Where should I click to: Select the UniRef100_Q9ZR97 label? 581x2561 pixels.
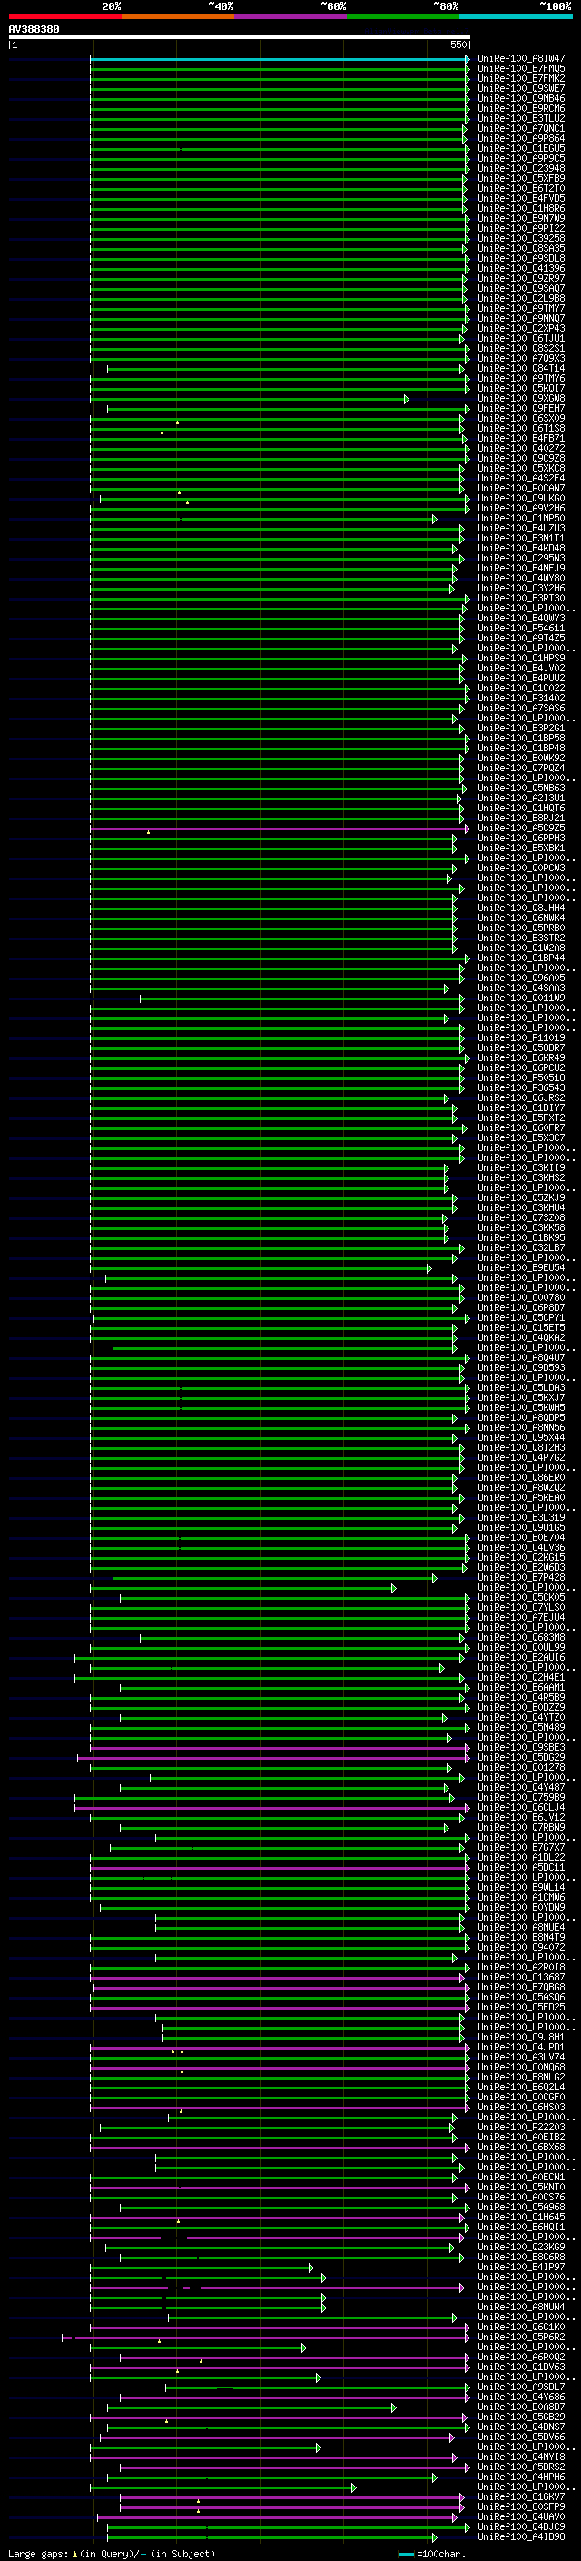[521, 278]
